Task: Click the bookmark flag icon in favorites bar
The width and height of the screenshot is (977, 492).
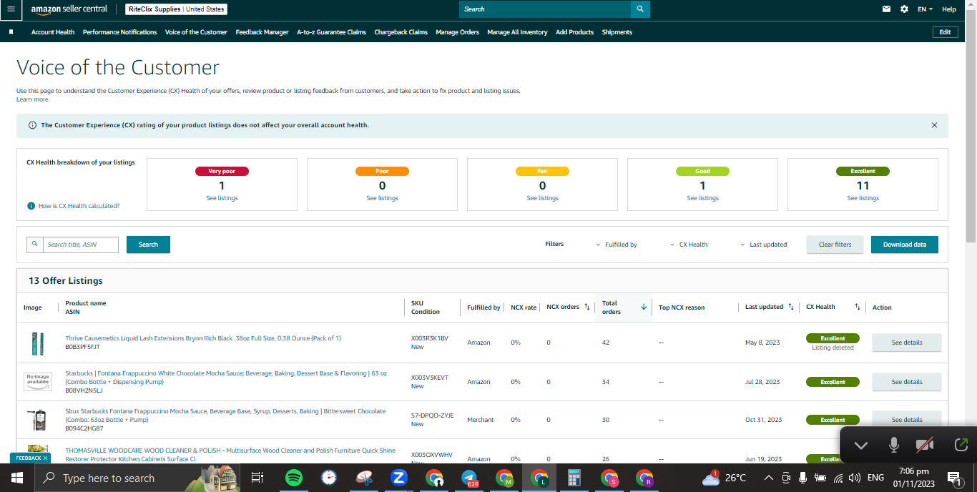Action: pyautogui.click(x=11, y=32)
